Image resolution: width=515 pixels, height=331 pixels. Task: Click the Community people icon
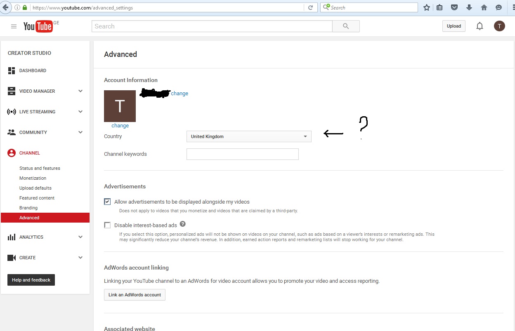click(12, 132)
